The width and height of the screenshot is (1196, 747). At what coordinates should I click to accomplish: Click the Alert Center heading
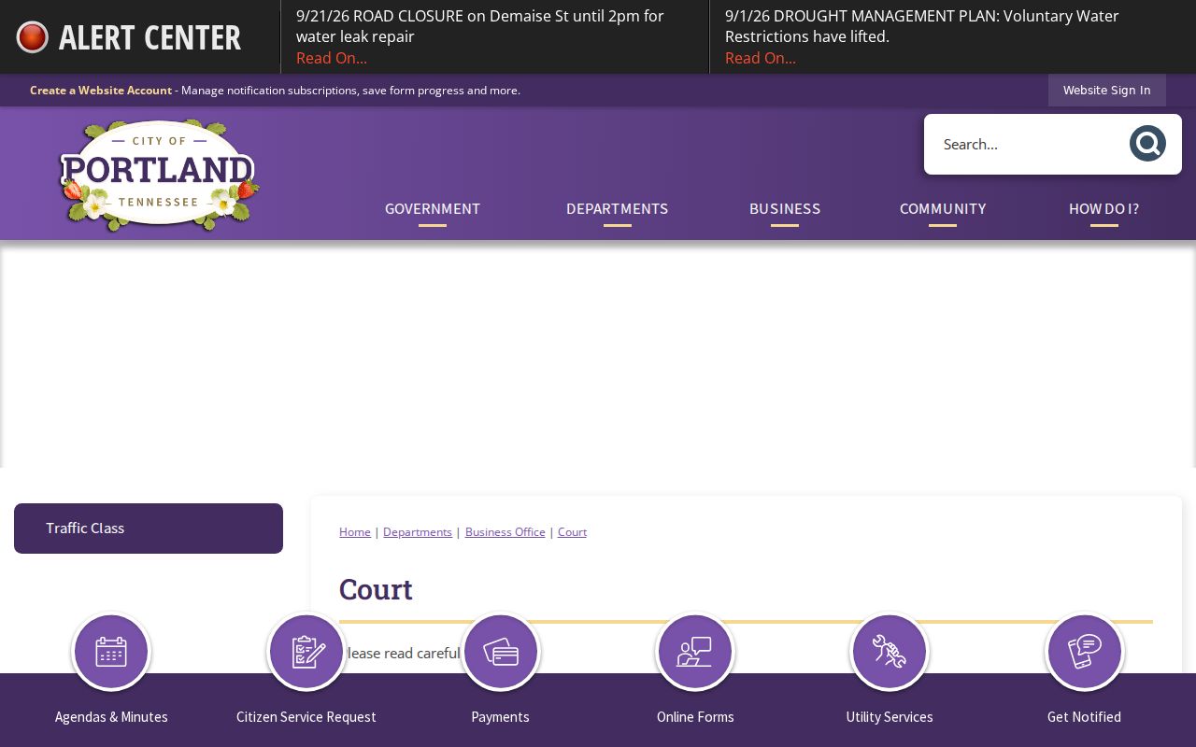click(x=149, y=37)
